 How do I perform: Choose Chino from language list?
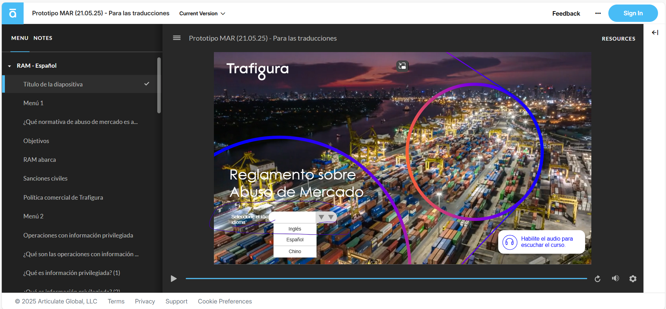point(295,251)
